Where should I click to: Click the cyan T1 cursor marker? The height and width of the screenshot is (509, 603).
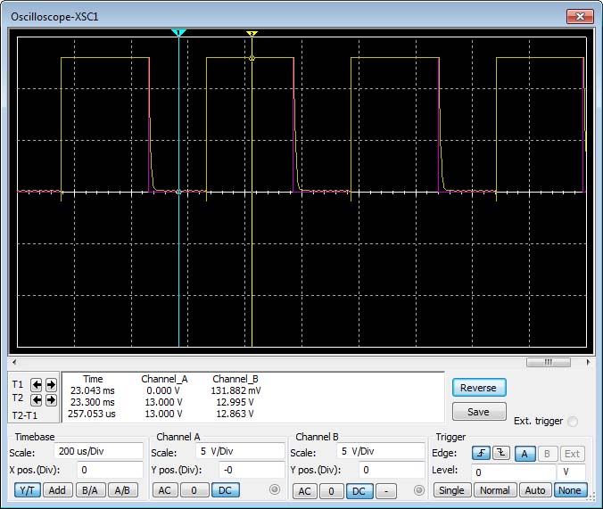(179, 33)
